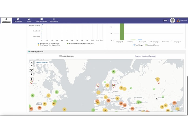Open the yellow 50 cluster near Ukraine
188x133 pixels.
point(117,99)
